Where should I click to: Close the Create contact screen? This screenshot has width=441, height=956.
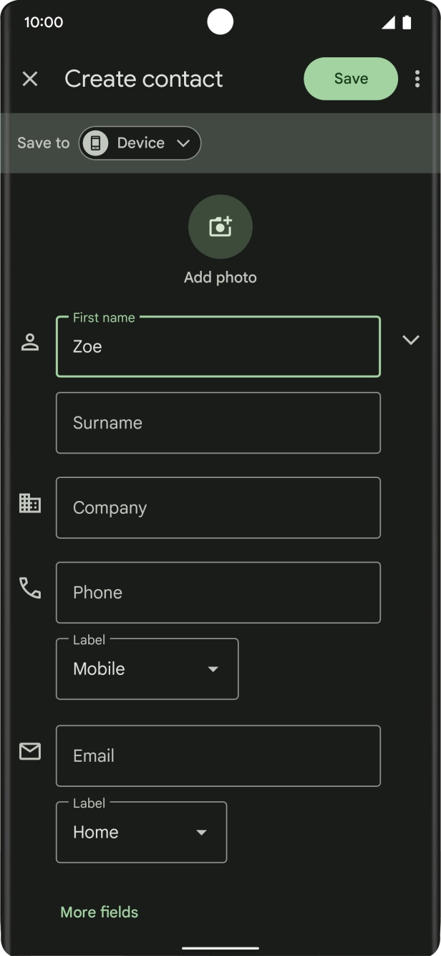[30, 79]
